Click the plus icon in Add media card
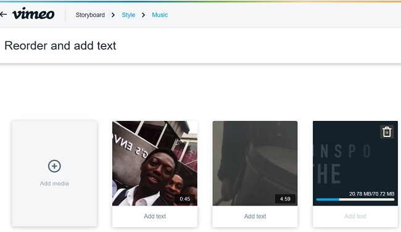Viewport: 401px width, 232px height. [x=54, y=166]
